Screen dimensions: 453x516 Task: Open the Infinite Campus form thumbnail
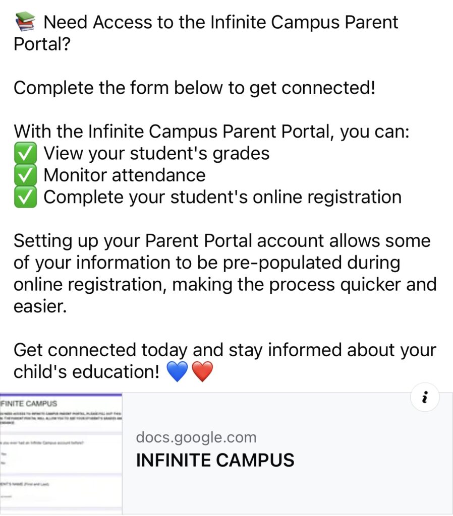[x=61, y=454]
